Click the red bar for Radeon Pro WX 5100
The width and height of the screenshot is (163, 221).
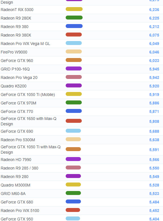(x=73, y=210)
